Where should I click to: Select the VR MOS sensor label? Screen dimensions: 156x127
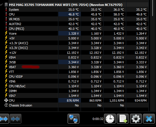(14, 19)
